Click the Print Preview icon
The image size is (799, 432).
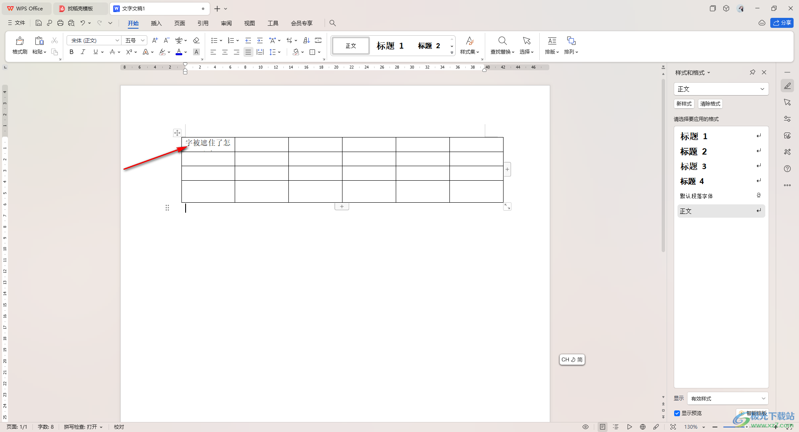point(71,23)
